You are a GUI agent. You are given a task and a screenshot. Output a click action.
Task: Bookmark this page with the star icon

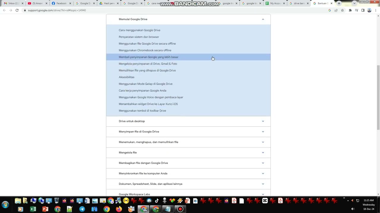[x=342, y=10]
